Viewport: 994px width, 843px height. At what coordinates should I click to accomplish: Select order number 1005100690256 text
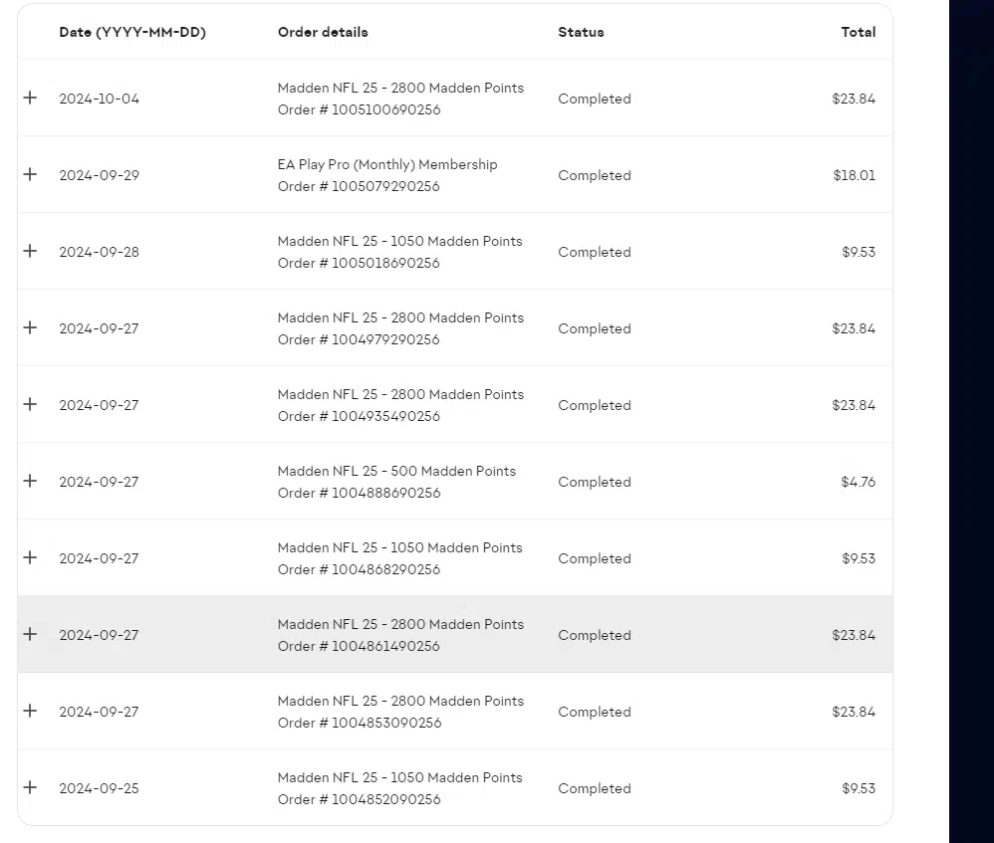(x=386, y=109)
